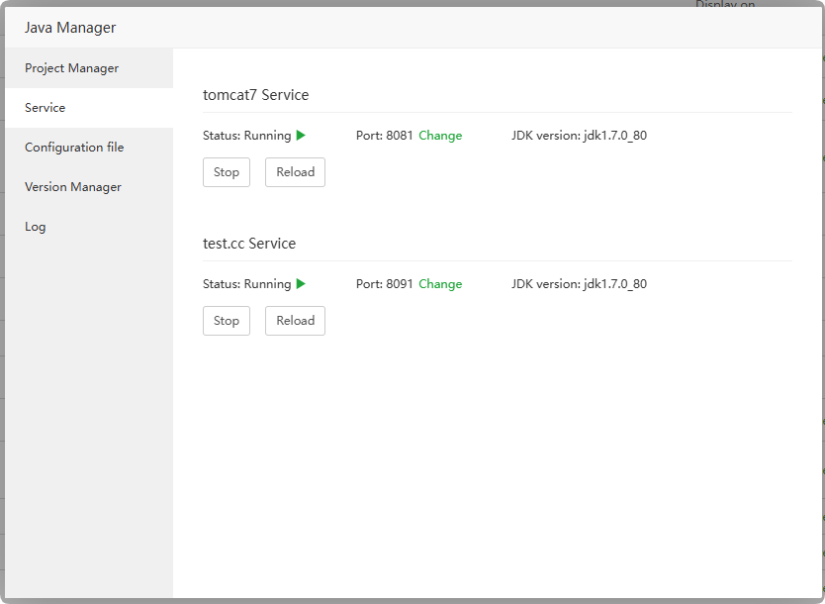
Task: Reload the test.cc service
Action: click(295, 321)
